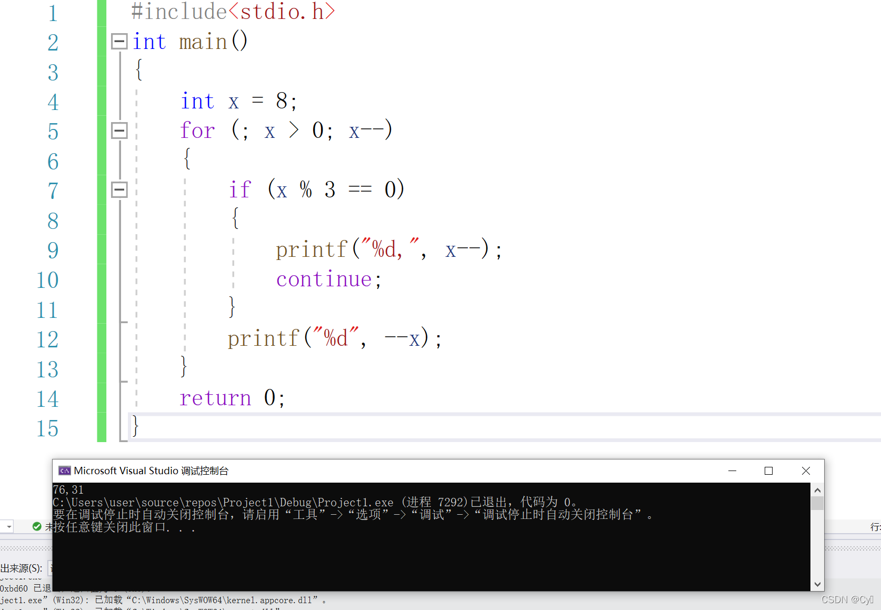Screen dimensions: 881x610
Task: Click the Project1.exe exit message line
Action: coord(316,502)
